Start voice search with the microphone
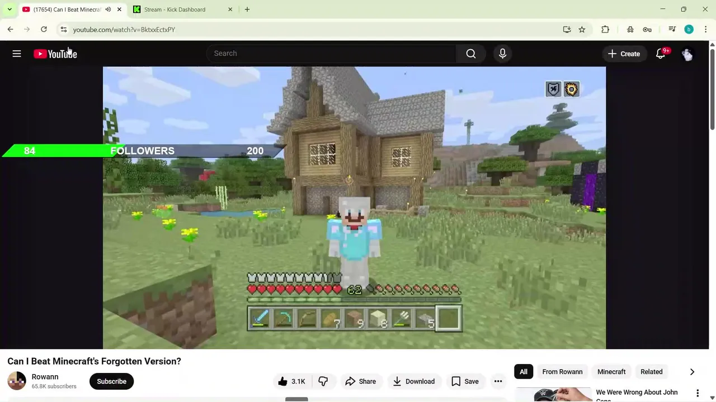The height and width of the screenshot is (402, 716). click(502, 54)
